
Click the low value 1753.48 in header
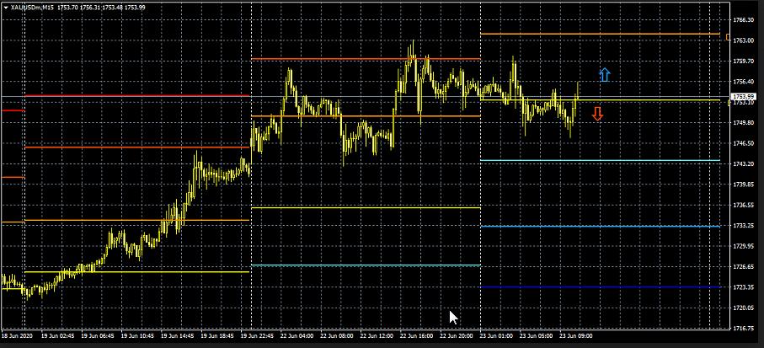pos(113,8)
